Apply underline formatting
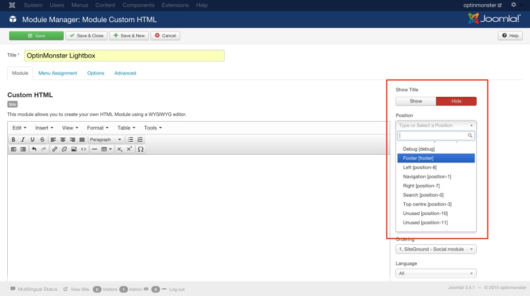530x296 pixels. pyautogui.click(x=33, y=140)
